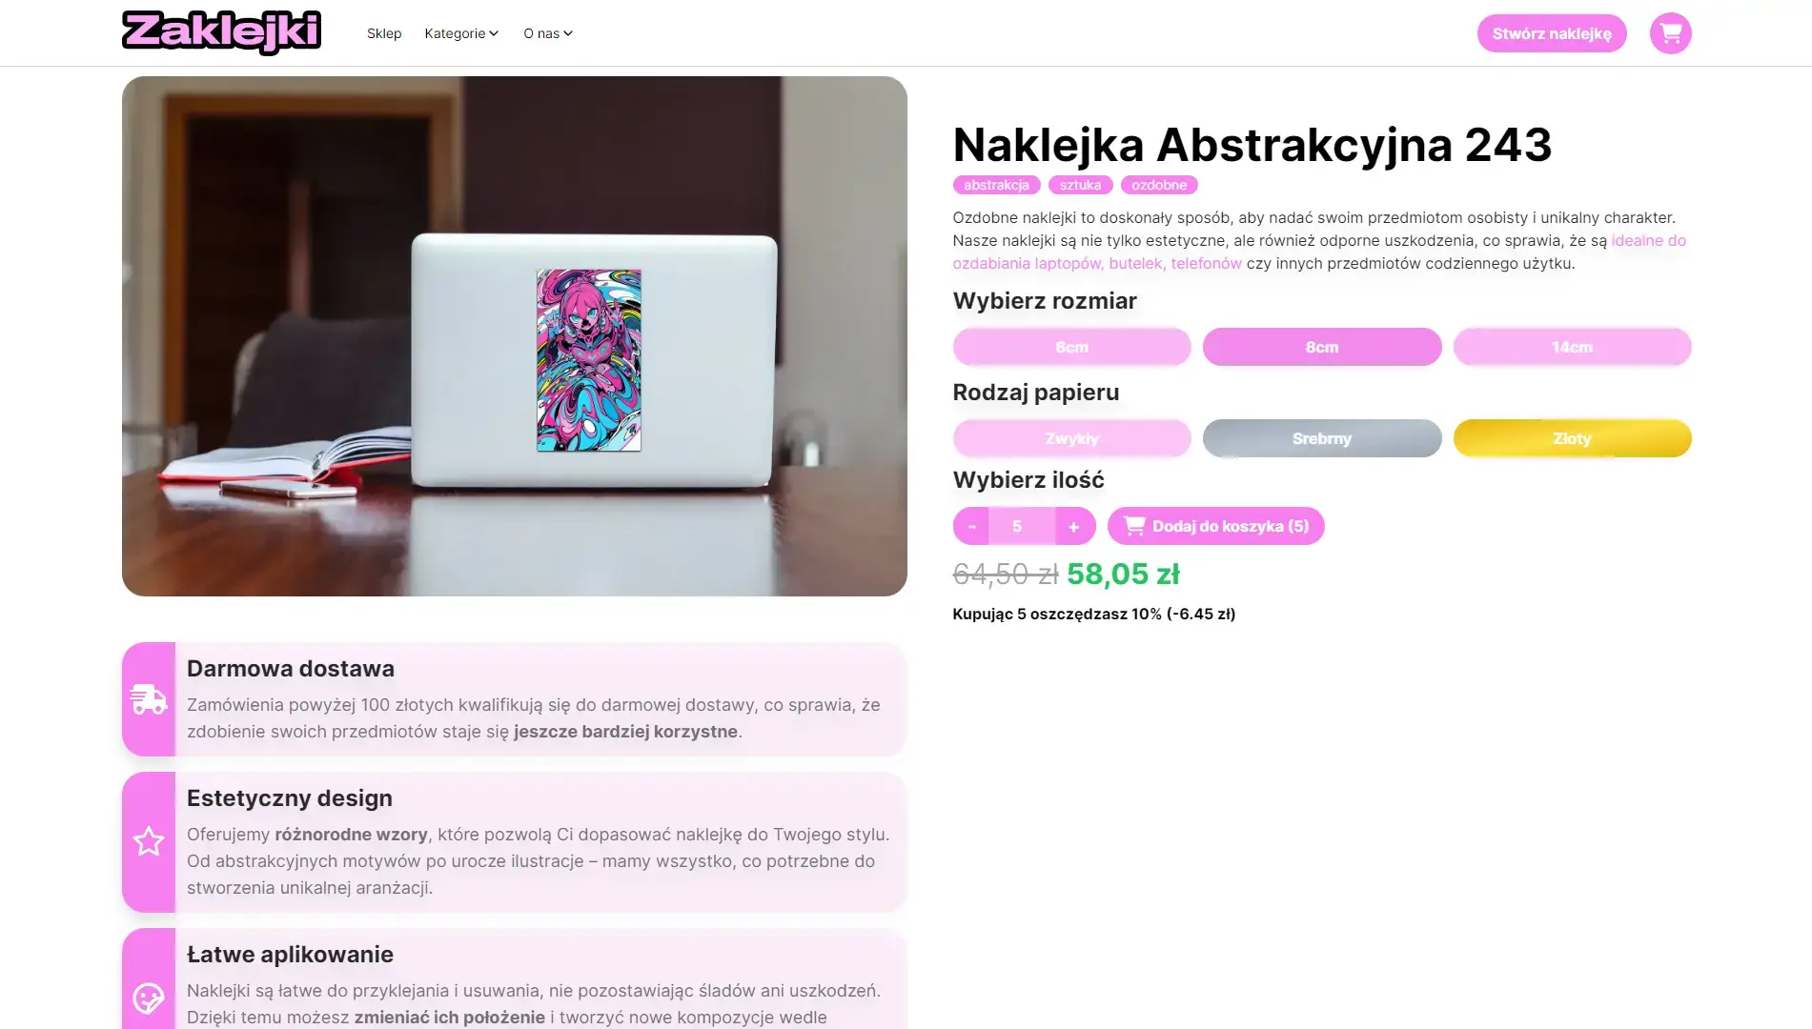Click Dodaj do koszyka (5) button

1215,526
